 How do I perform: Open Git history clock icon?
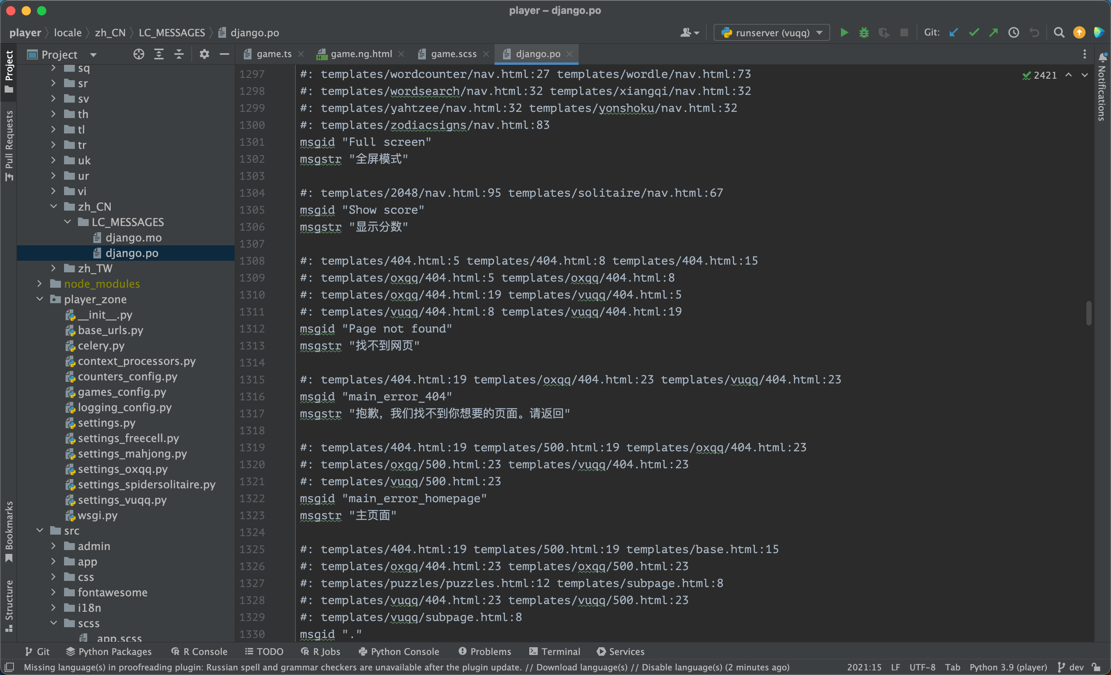pyautogui.click(x=1014, y=32)
